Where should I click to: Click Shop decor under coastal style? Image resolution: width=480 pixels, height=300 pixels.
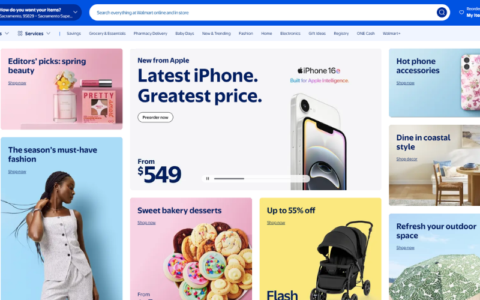point(407,159)
